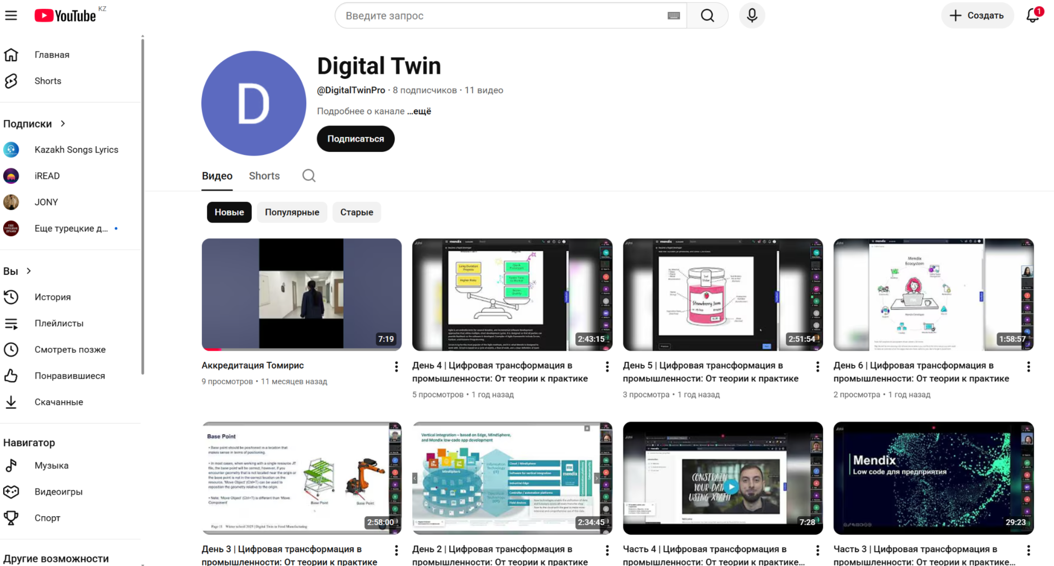Open the hamburger guide menu
This screenshot has height=566, width=1054.
tap(11, 15)
